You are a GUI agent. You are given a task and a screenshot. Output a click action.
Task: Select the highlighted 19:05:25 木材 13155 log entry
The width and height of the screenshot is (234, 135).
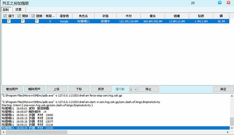pos(116,128)
